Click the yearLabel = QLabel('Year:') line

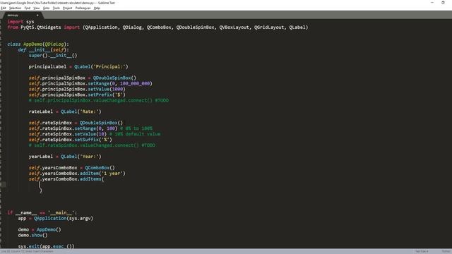pyautogui.click(x=65, y=157)
